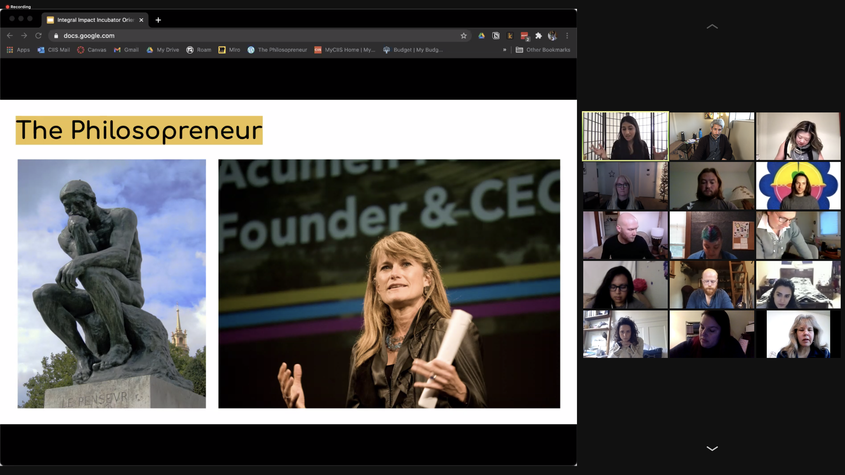
Task: Open a new browser tab with plus
Action: pos(158,20)
